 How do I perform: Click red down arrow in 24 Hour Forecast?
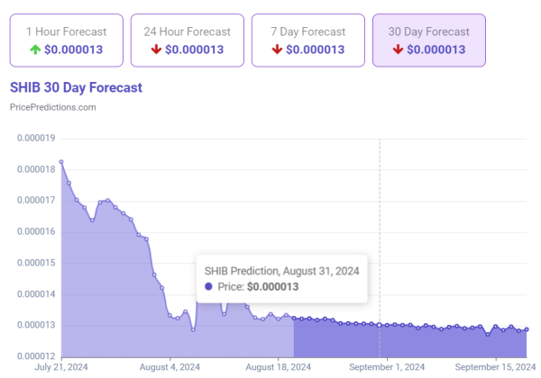(157, 49)
